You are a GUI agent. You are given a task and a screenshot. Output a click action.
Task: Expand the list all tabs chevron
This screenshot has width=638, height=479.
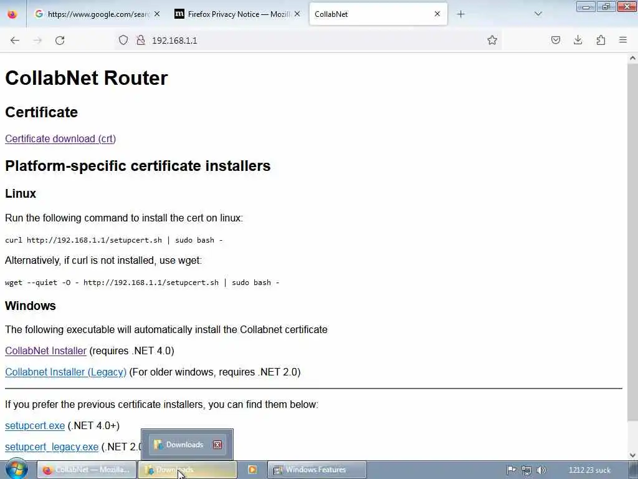[x=538, y=14]
